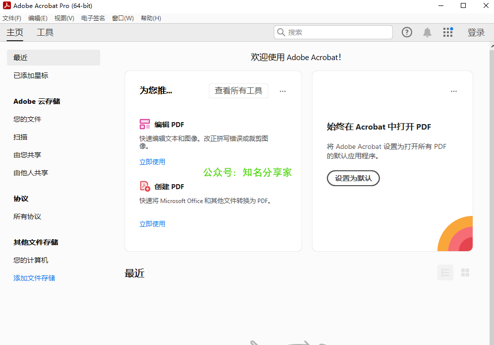
Task: Open the apps grid icon
Action: pyautogui.click(x=448, y=32)
